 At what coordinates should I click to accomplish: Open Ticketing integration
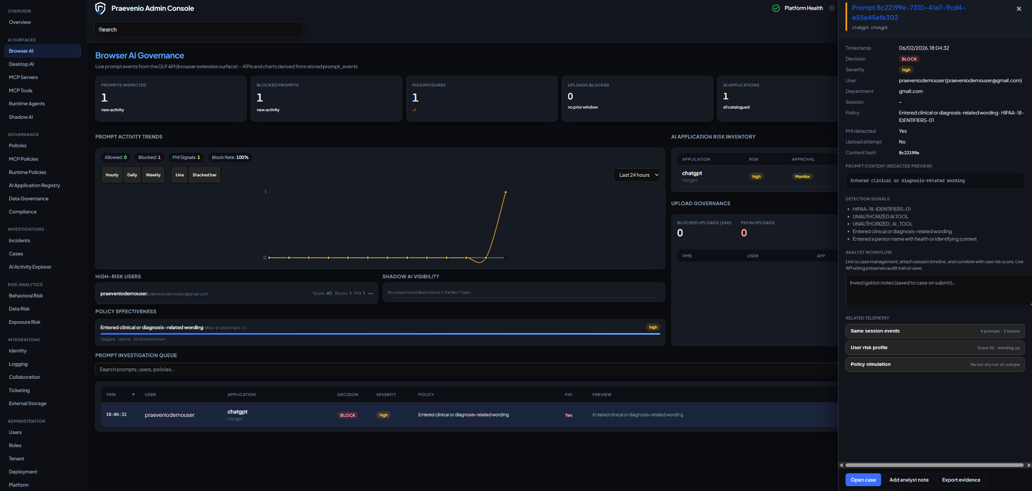pos(19,391)
